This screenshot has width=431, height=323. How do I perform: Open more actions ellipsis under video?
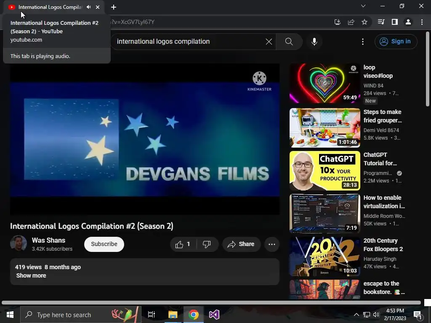click(272, 244)
